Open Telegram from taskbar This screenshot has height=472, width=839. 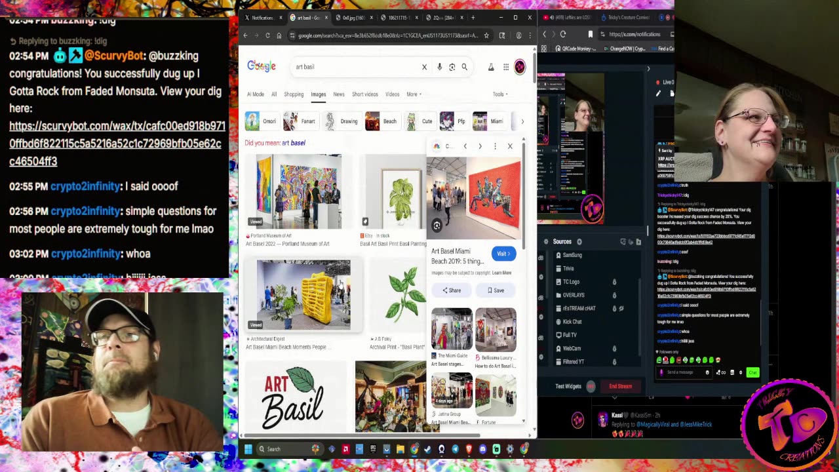pos(455,449)
